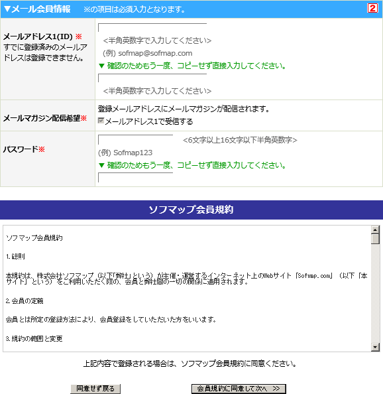
Task: Click the scrollbar thumb in the terms box
Action: 375,239
